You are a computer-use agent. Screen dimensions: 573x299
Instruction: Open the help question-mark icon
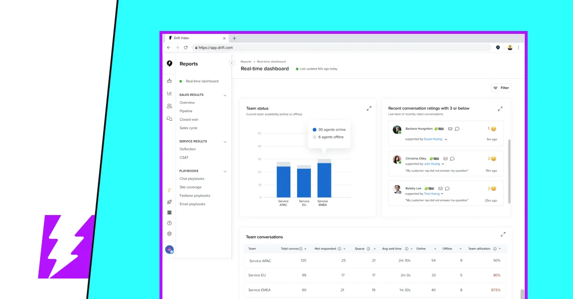click(169, 223)
